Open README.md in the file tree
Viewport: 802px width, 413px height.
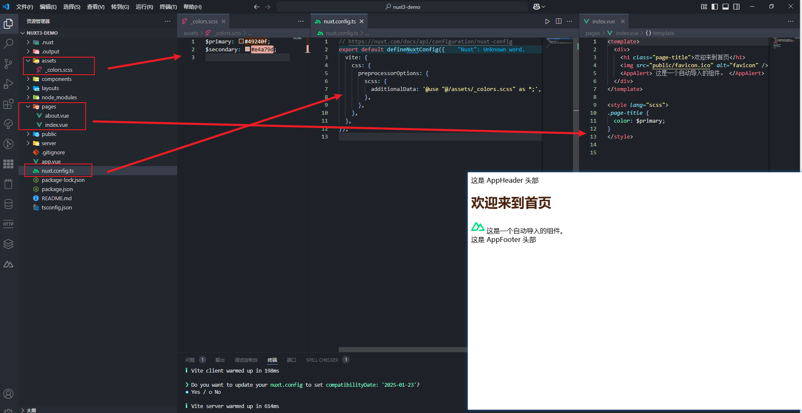coord(56,198)
